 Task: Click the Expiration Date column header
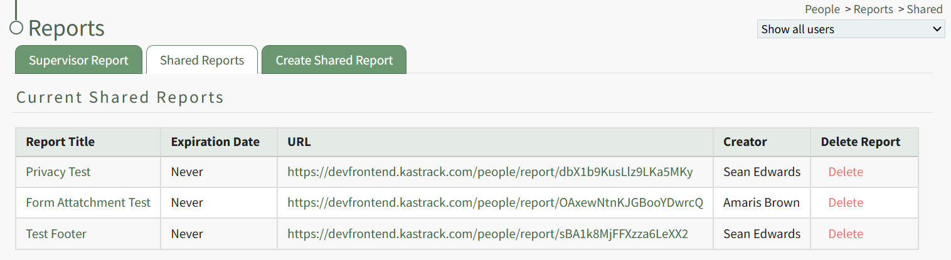click(x=215, y=142)
